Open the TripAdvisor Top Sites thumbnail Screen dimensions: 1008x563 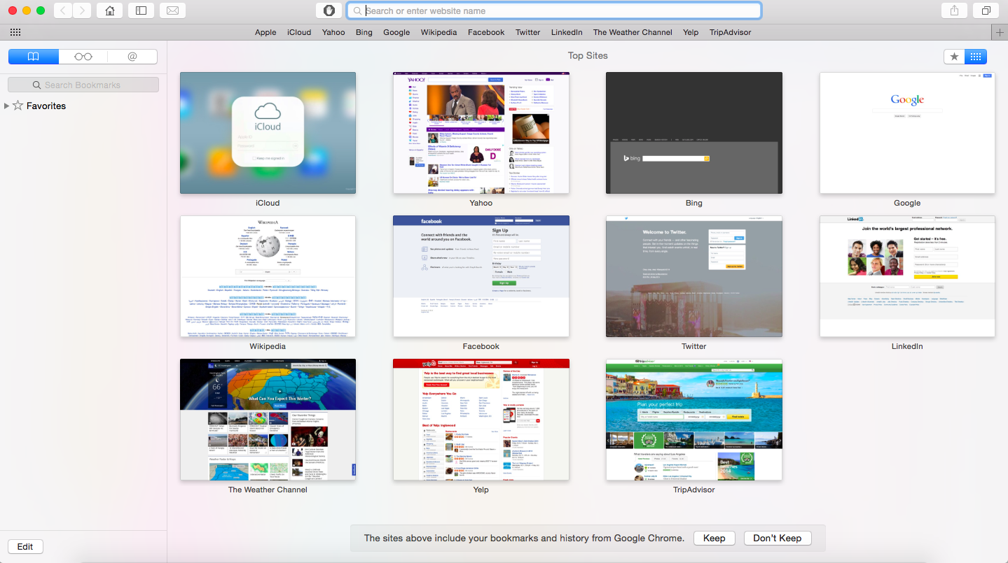[x=694, y=420]
